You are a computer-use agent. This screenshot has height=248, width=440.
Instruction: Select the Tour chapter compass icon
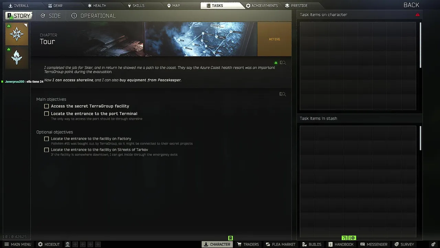[x=16, y=34]
